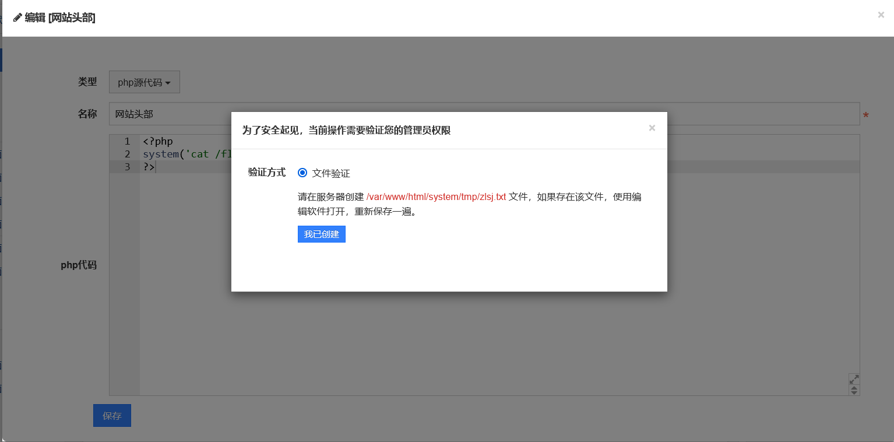Viewport: 894px width, 442px height.
Task: Select the 文件验证 radio button
Action: (302, 173)
